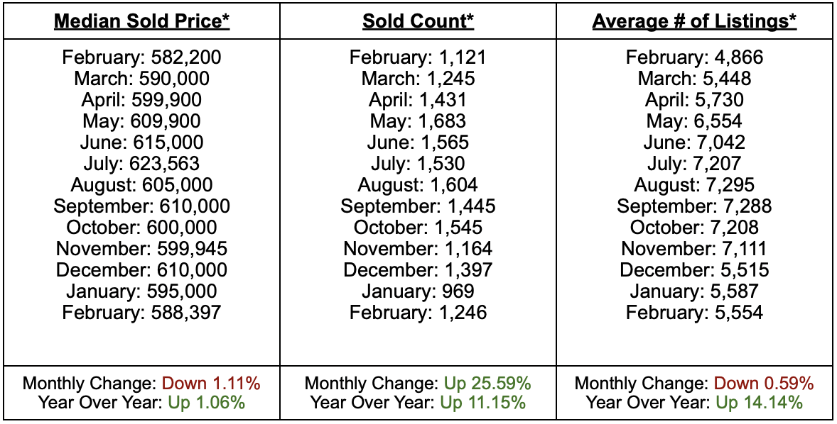Select the July: 623,563 median price entry
This screenshot has height=424, width=837.
point(142,164)
